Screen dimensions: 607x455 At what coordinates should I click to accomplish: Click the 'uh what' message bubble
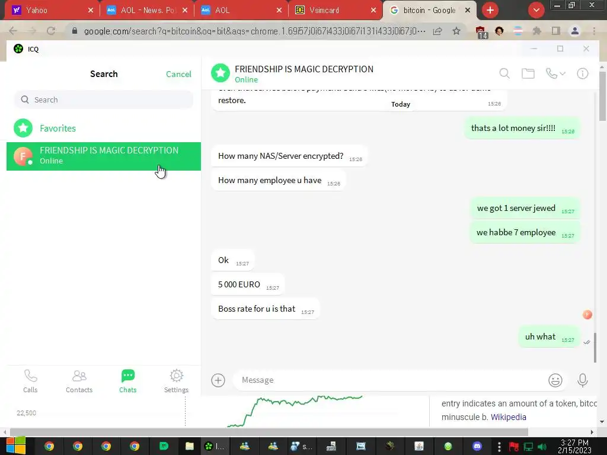(x=549, y=337)
